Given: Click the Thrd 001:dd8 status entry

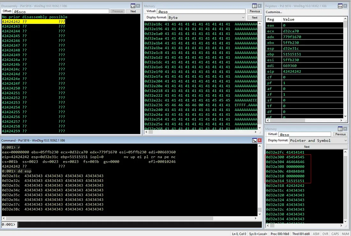Looking at the screenshot, I should tap(301, 234).
